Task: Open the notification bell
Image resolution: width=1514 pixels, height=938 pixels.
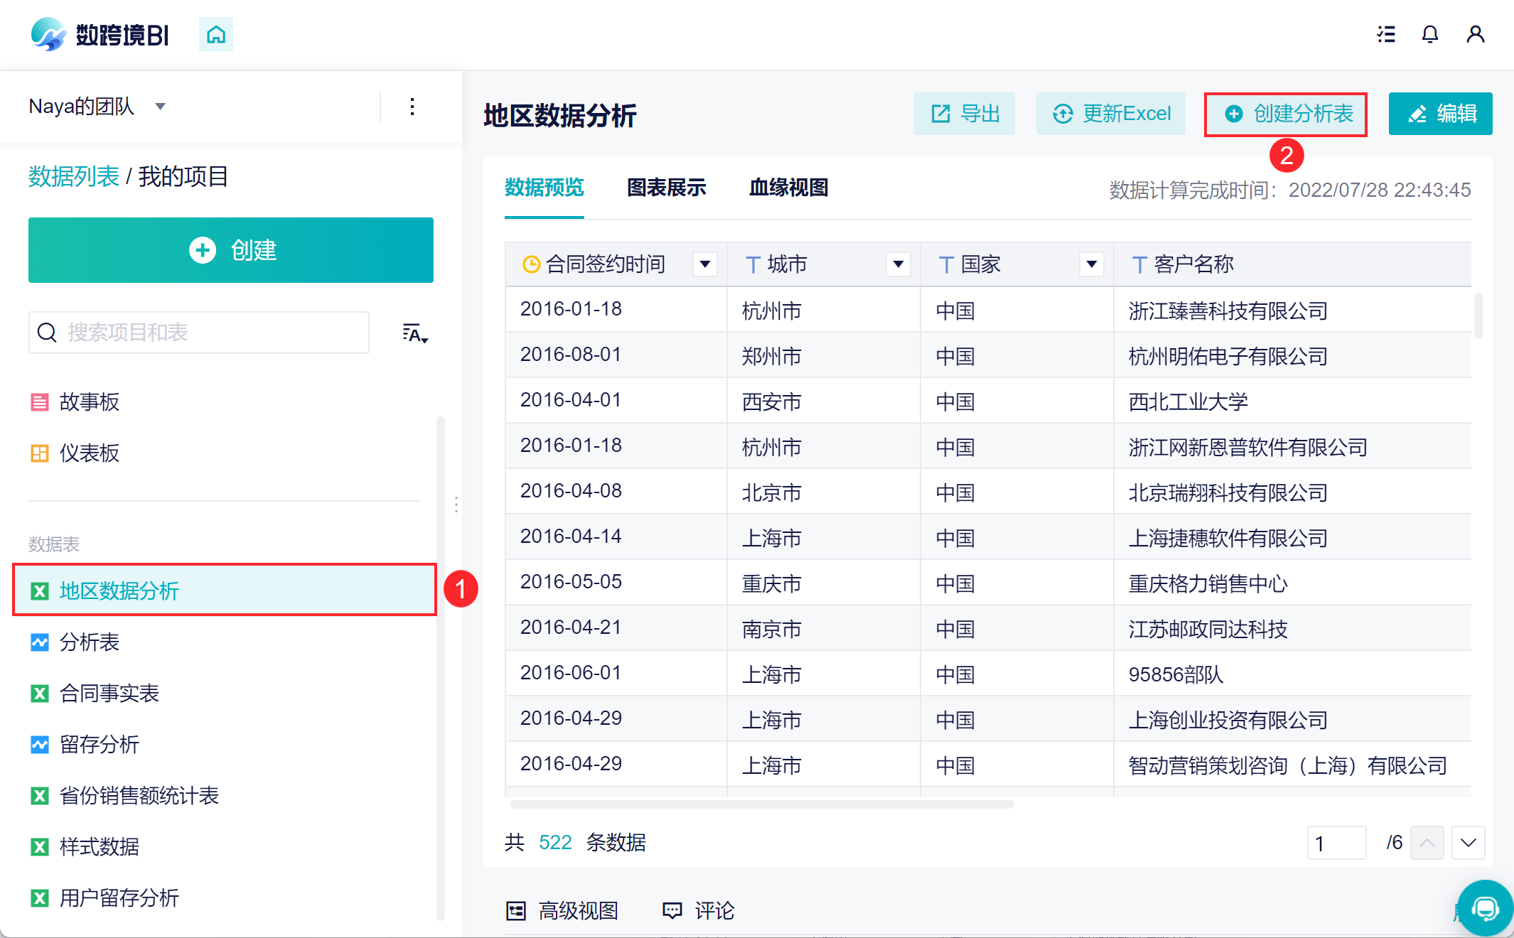Action: [x=1430, y=34]
